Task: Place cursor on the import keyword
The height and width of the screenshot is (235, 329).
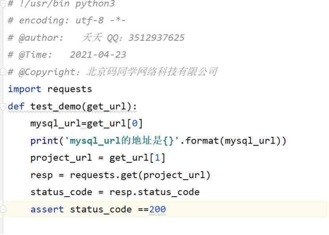Action: [x=25, y=89]
